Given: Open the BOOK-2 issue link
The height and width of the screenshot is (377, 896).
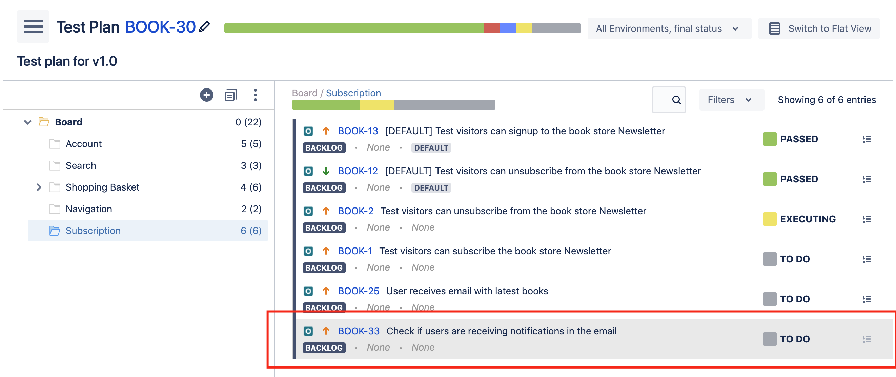Looking at the screenshot, I should (x=355, y=211).
